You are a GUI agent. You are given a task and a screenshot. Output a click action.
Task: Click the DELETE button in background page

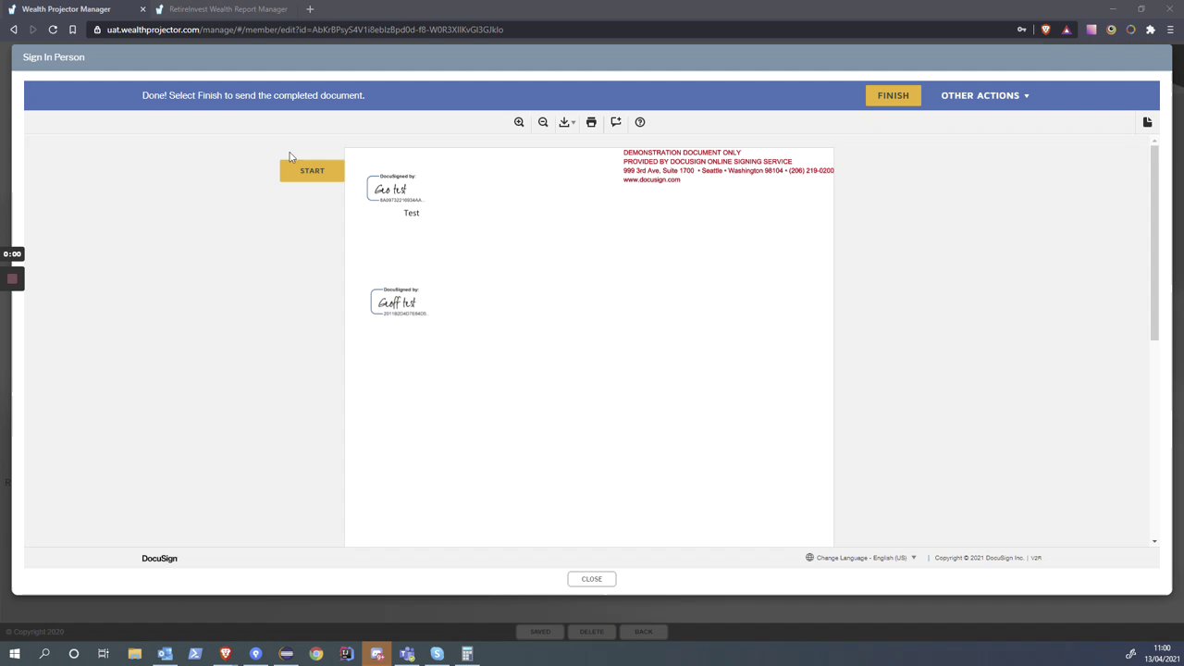[591, 632]
